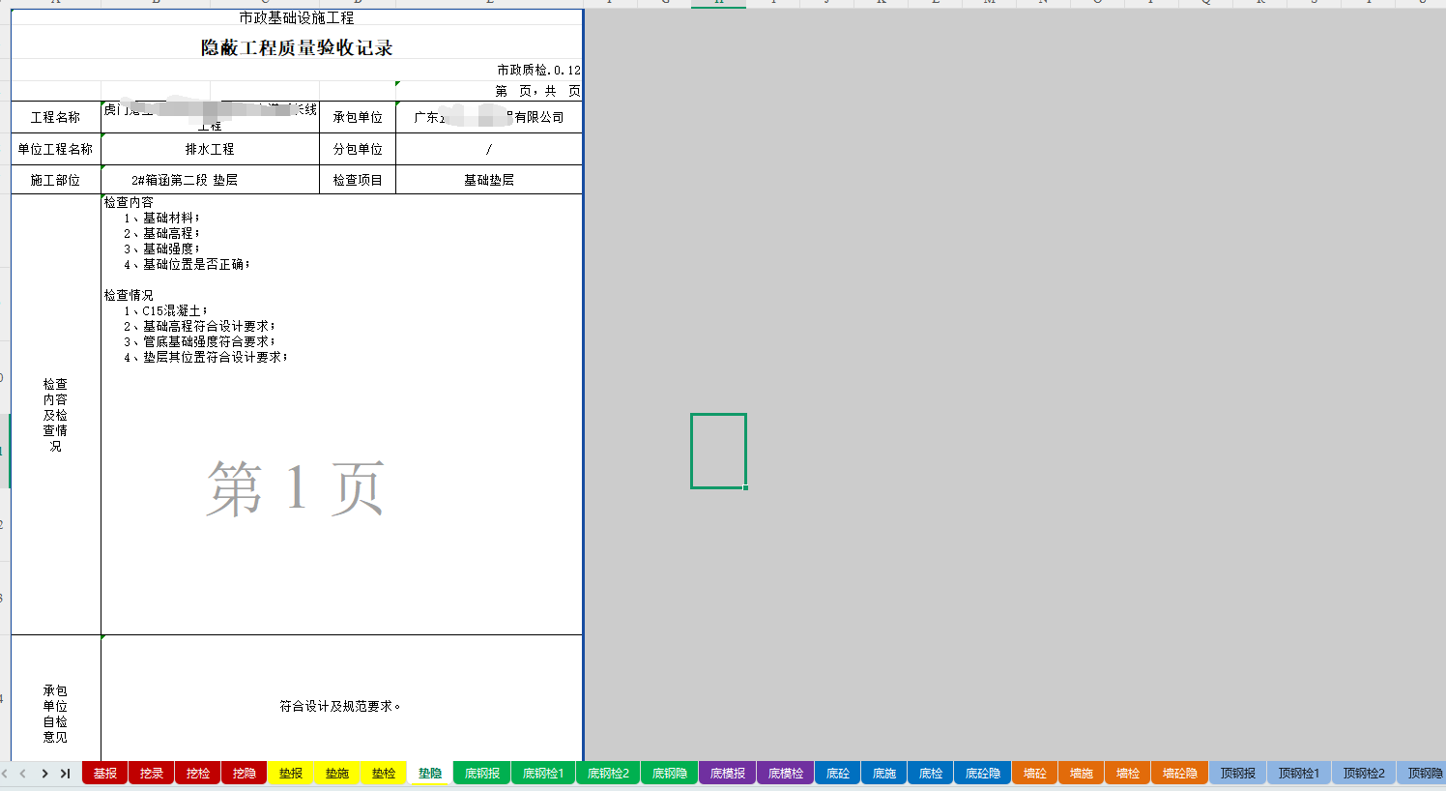Select the orange 墙砼 sheet tab
This screenshot has height=791, width=1446.
[x=1034, y=774]
